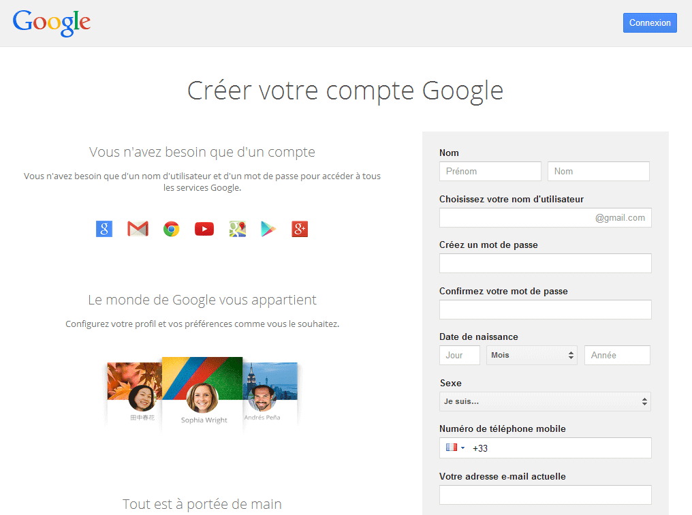Click the Gmail envelope icon
Image resolution: width=692 pixels, height=515 pixels.
coord(138,229)
